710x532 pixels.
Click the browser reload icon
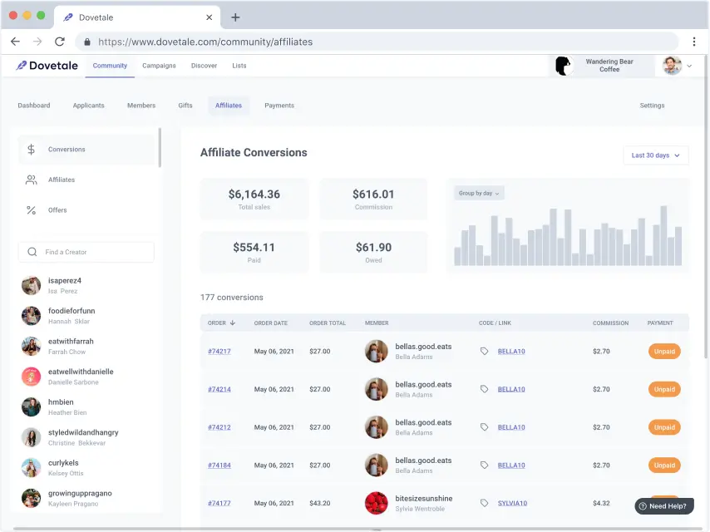[60, 42]
